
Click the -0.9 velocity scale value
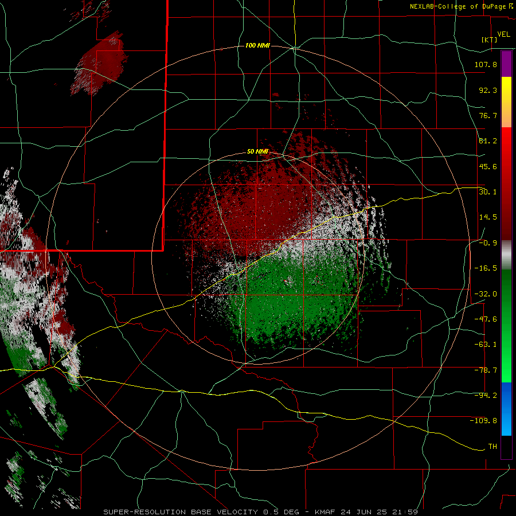coord(488,243)
